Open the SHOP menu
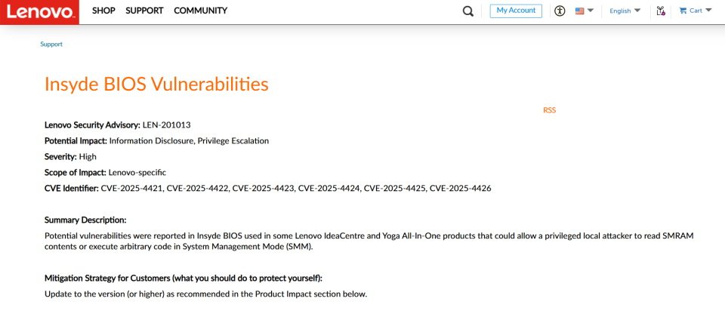The width and height of the screenshot is (725, 317). pyautogui.click(x=103, y=11)
